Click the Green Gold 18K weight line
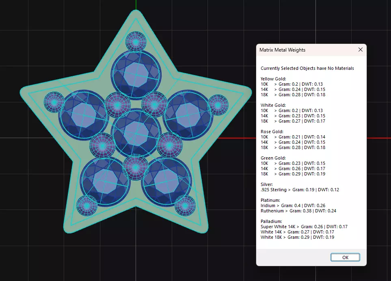 [x=293, y=174]
